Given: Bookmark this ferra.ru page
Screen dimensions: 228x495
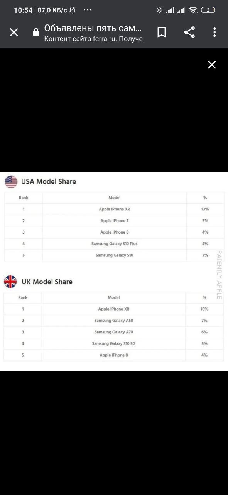Looking at the screenshot, I should pyautogui.click(x=162, y=32).
